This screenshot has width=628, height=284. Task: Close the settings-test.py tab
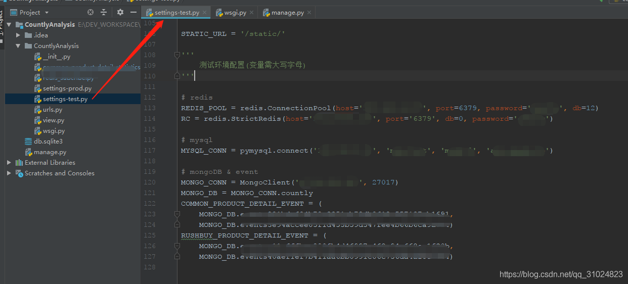204,13
